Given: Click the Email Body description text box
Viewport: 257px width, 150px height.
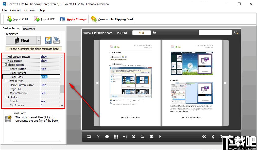Looking at the screenshot, I should coord(37,128).
